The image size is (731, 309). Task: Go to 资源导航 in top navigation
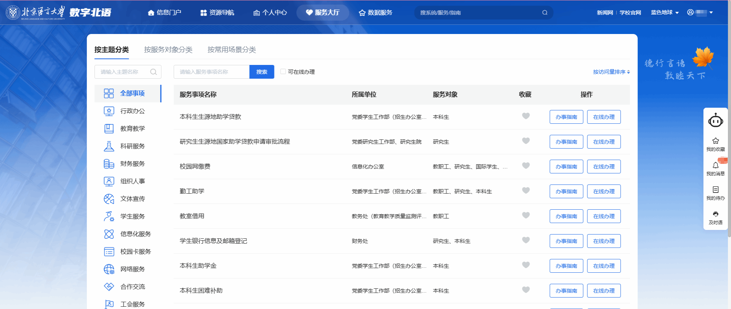(x=217, y=13)
